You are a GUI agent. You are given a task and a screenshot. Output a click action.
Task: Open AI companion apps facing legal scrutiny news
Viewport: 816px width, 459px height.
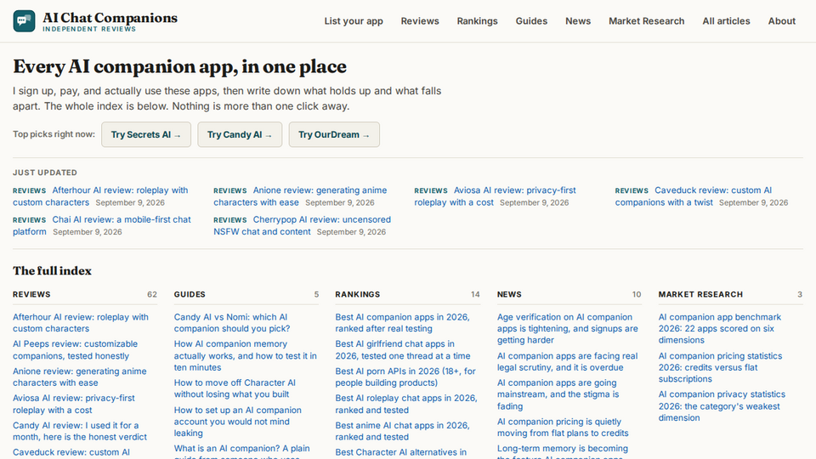(x=567, y=362)
